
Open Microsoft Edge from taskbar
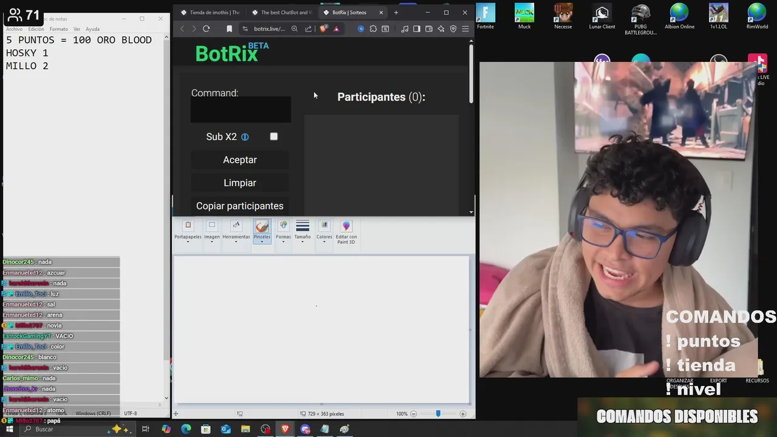click(186, 429)
